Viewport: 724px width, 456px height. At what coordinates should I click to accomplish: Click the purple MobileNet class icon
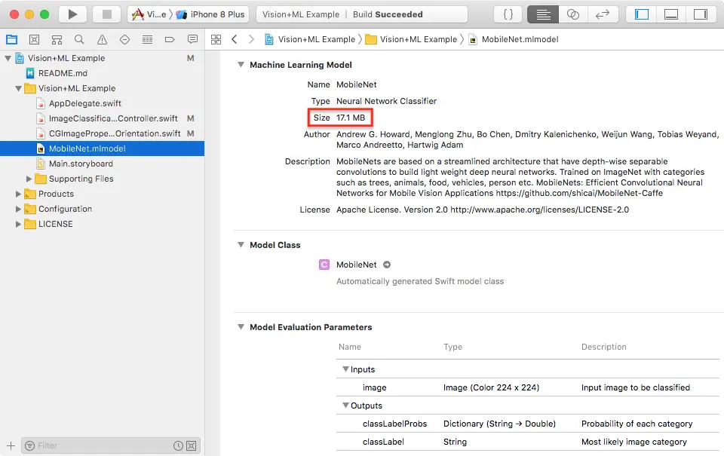[x=324, y=265]
